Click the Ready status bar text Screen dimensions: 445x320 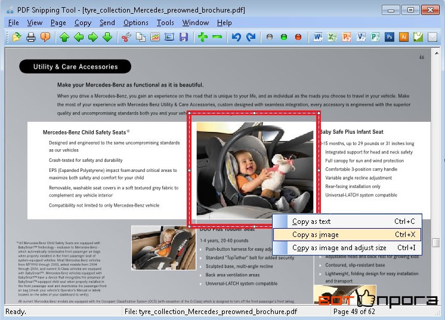pos(16,312)
